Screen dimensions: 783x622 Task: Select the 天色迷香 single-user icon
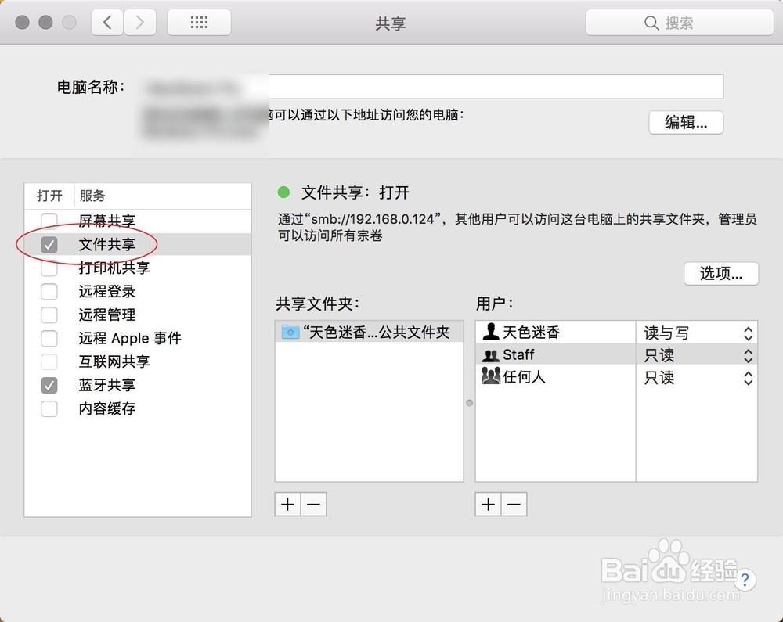[x=490, y=332]
